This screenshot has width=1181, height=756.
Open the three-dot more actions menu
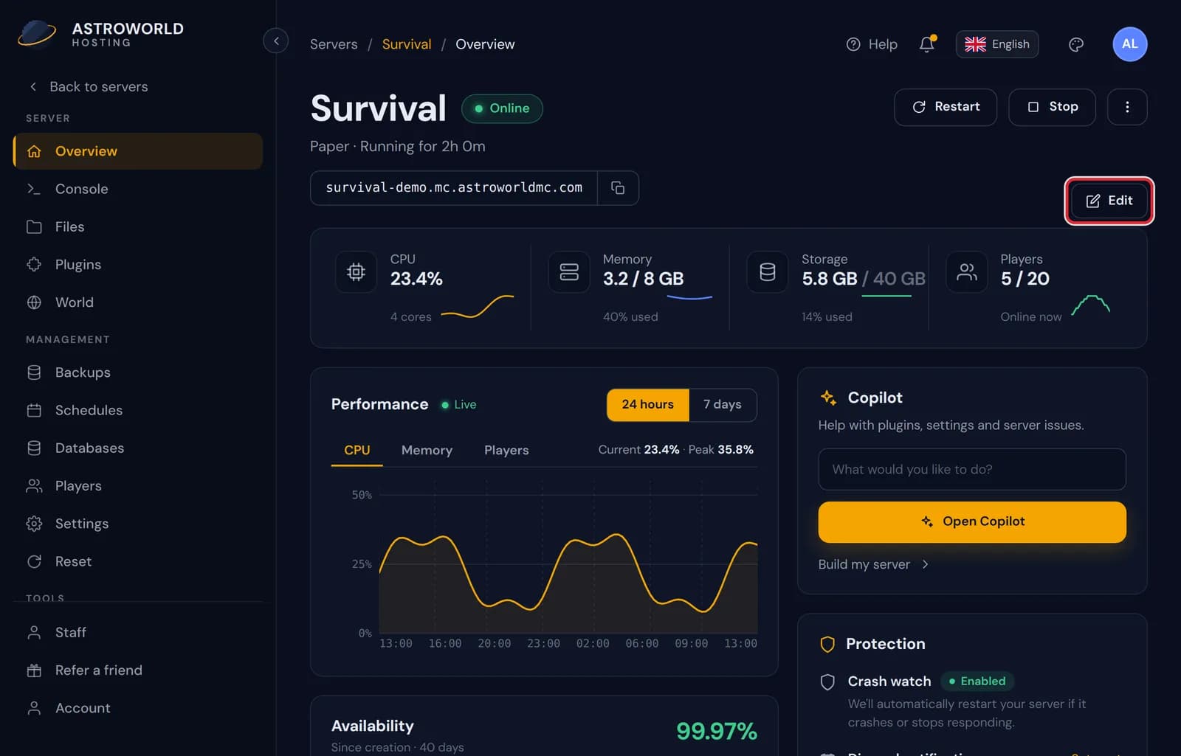[1127, 107]
